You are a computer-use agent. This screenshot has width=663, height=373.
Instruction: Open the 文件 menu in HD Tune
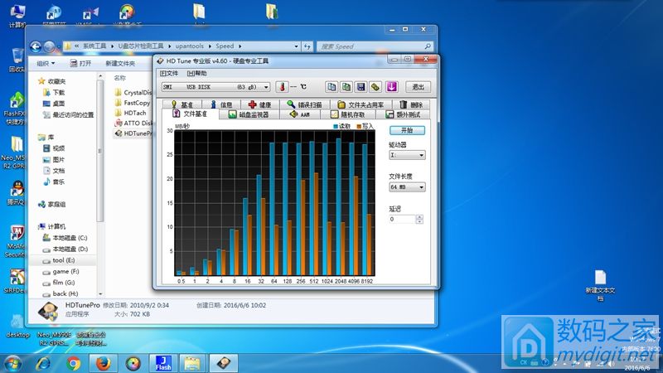coord(169,73)
